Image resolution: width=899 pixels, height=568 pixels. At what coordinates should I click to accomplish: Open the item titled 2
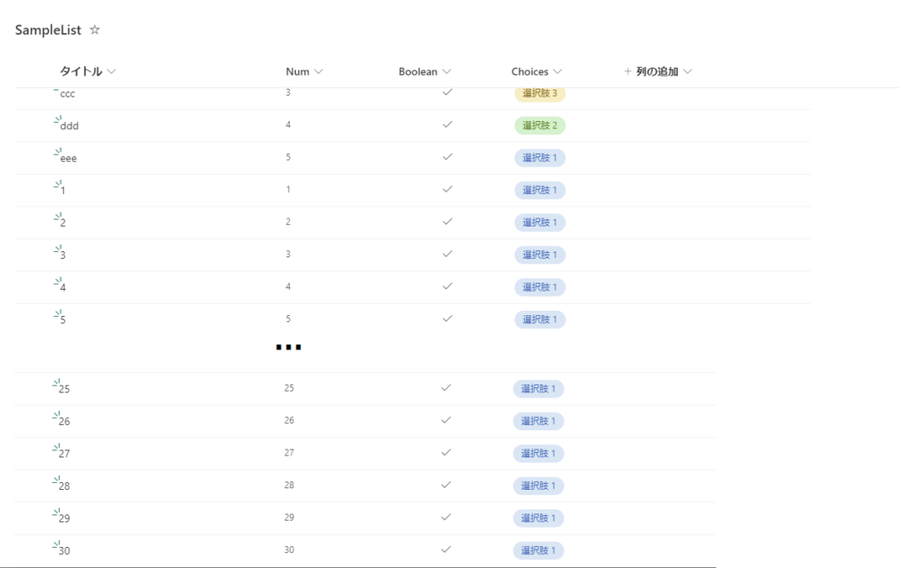coord(62,222)
